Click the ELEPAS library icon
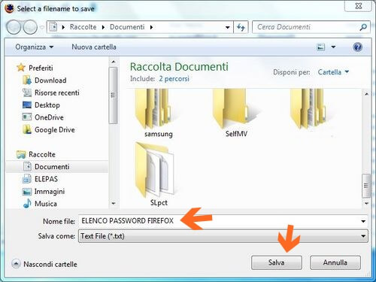Screen dimensions: 376x282 27,179
